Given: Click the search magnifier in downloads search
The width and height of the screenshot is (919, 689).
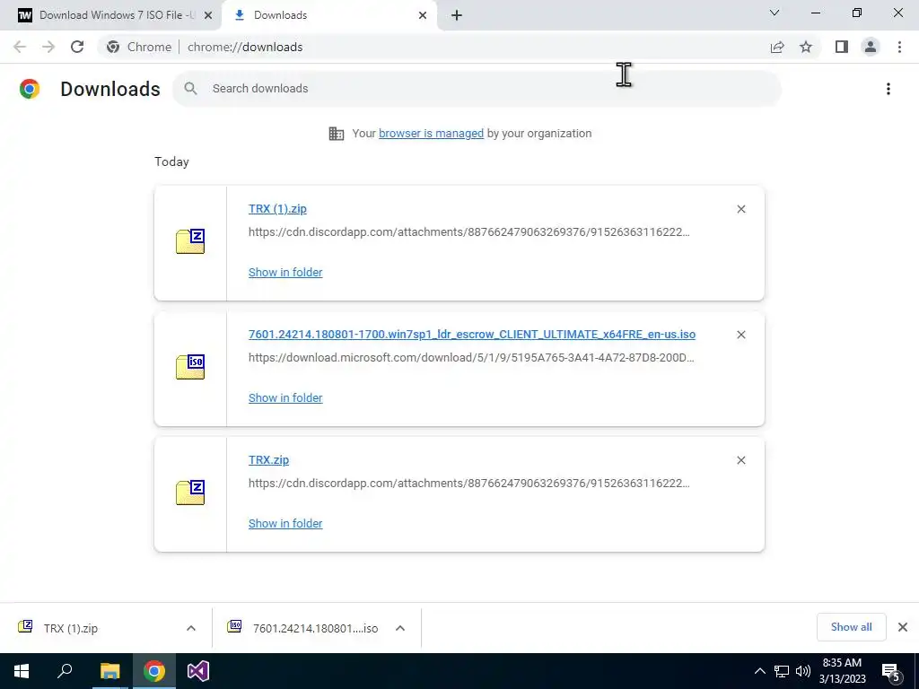Looking at the screenshot, I should pos(190,89).
